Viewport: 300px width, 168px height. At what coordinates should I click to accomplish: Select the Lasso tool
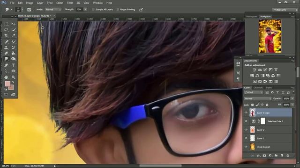pyautogui.click(x=6, y=30)
